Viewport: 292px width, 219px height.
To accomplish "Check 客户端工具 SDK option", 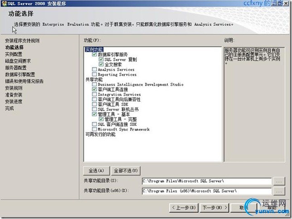I will 94,104.
